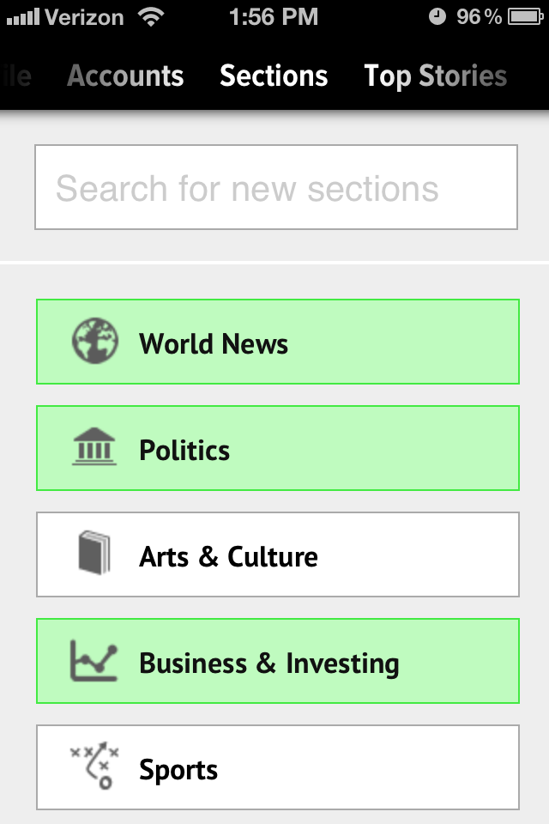Tap the clock alarm icon in status bar
This screenshot has height=824, width=549.
[437, 17]
